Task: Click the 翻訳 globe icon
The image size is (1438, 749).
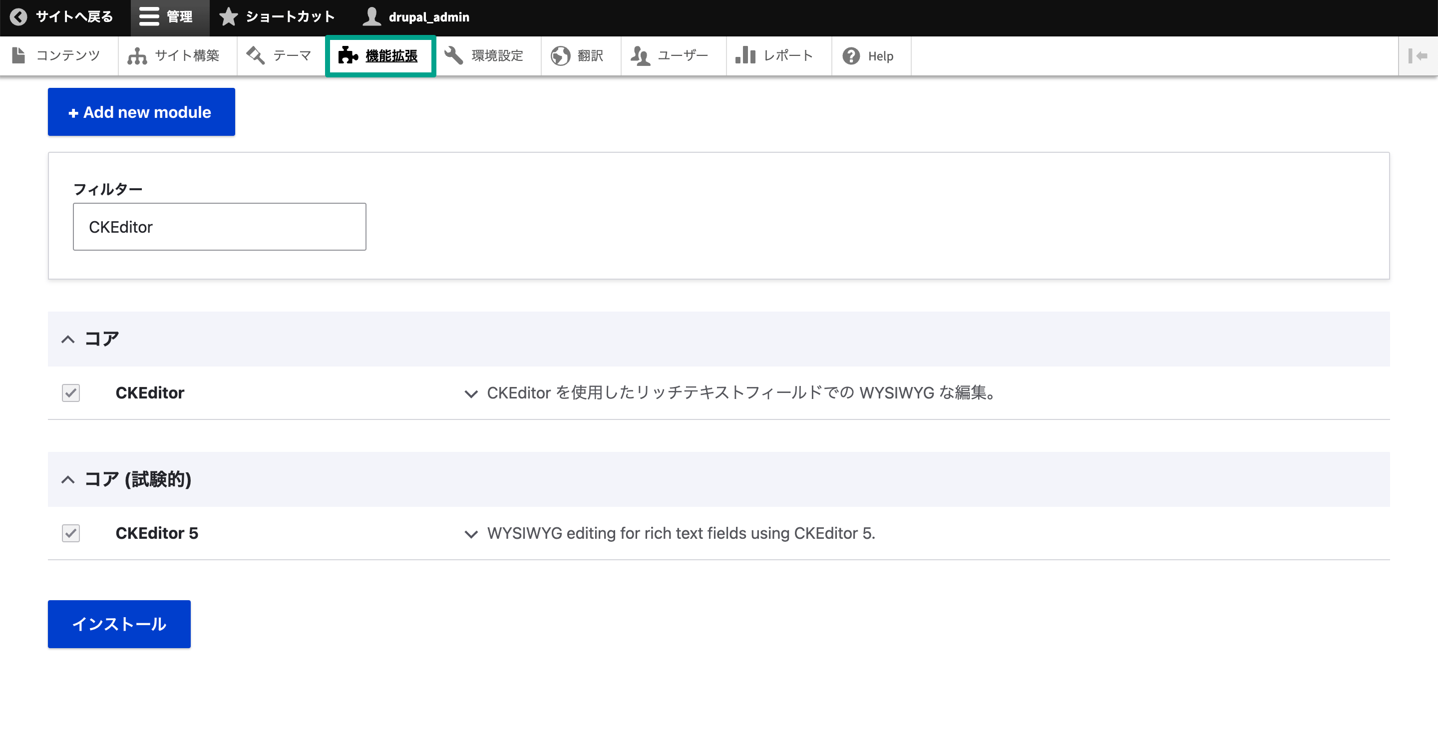Action: pyautogui.click(x=560, y=56)
